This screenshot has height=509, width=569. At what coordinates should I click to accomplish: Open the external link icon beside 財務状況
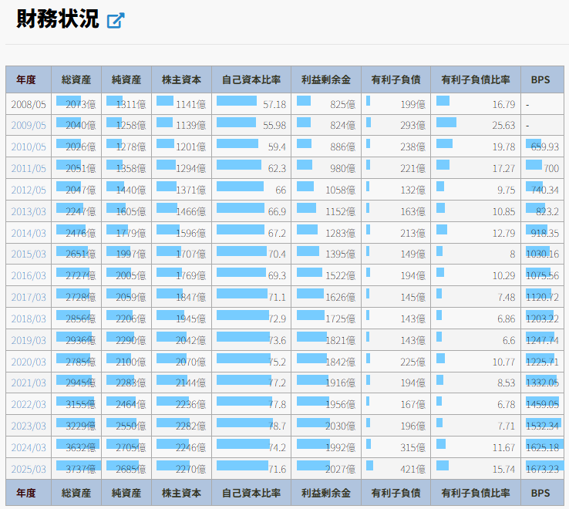click(x=116, y=21)
